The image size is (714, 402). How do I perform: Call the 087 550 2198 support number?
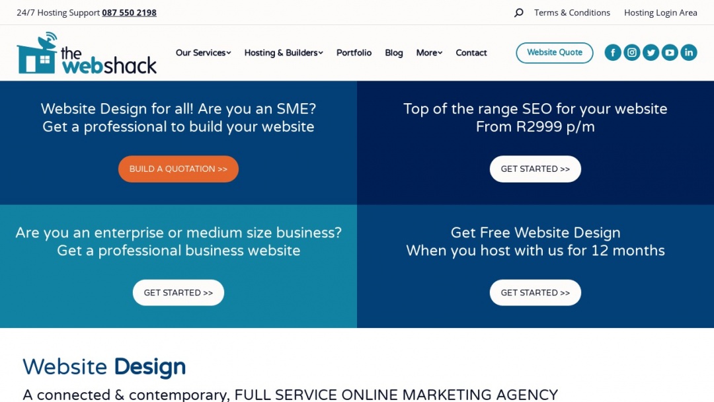(129, 13)
